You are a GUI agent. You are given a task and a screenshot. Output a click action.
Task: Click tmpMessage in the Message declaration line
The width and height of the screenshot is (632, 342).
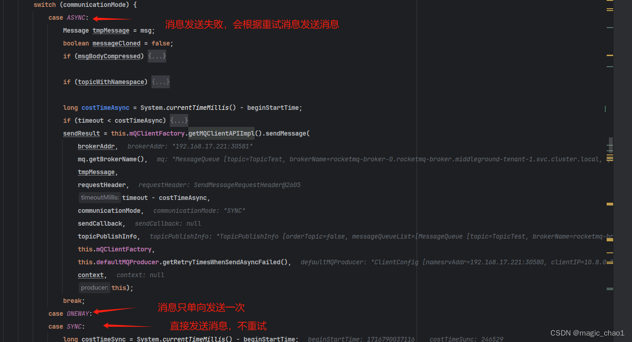pos(111,30)
